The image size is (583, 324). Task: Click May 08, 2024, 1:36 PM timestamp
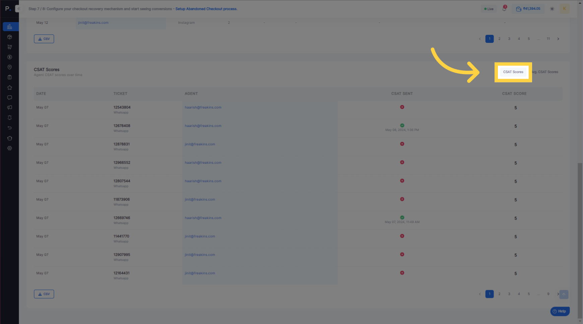point(402,130)
